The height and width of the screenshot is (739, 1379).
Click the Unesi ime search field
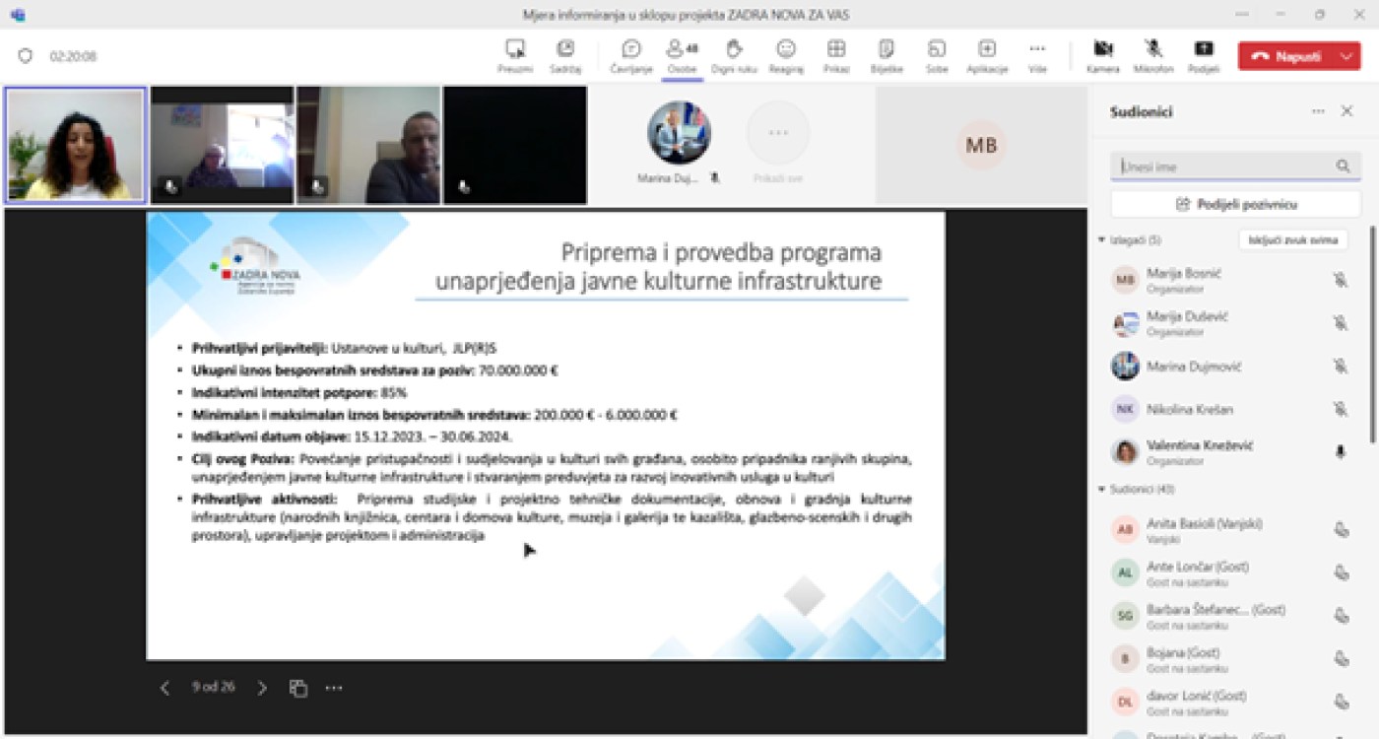[x=1224, y=167]
